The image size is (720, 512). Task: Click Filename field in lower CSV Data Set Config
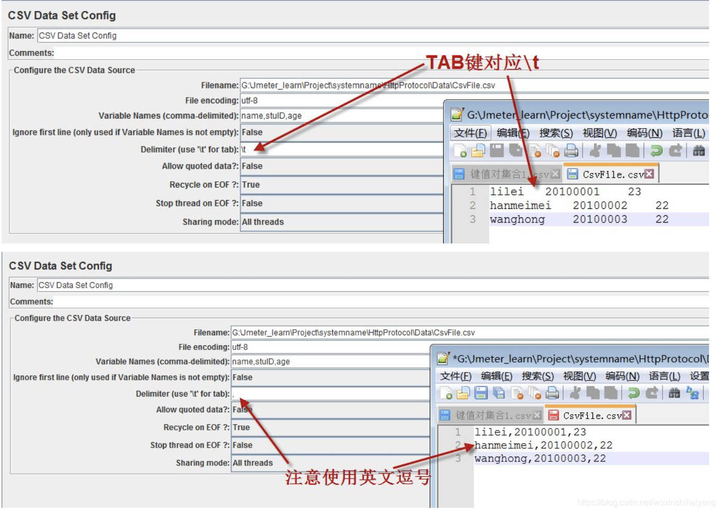pos(470,332)
